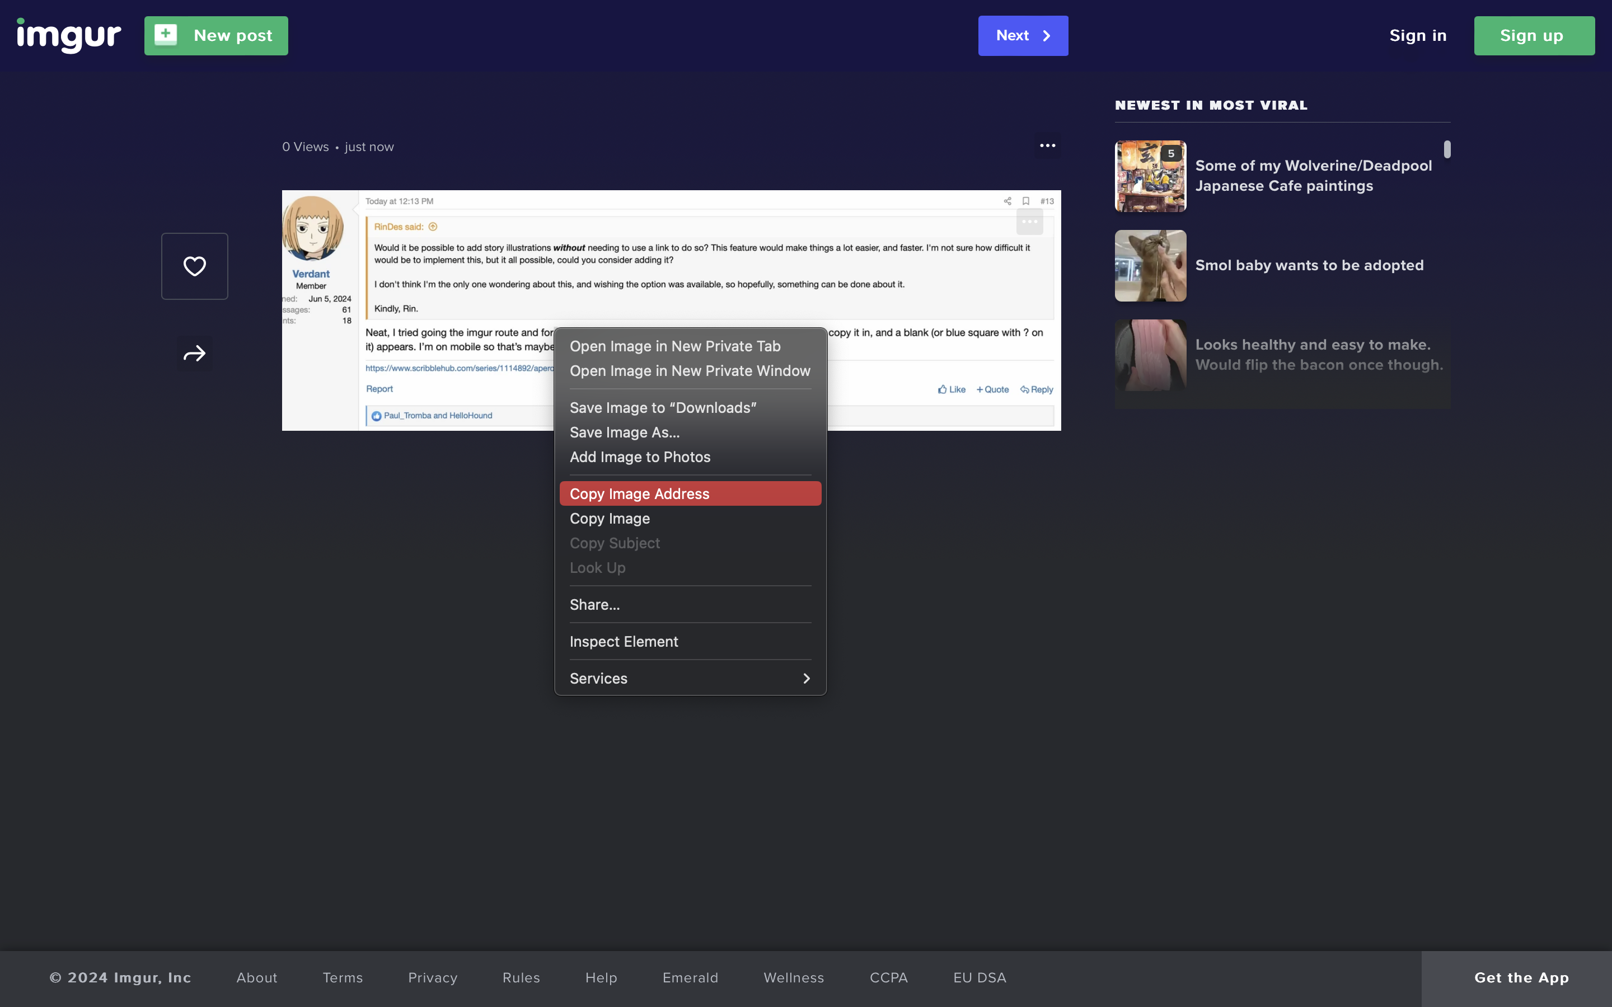
Task: Click "Add Image to Photos"
Action: (639, 457)
